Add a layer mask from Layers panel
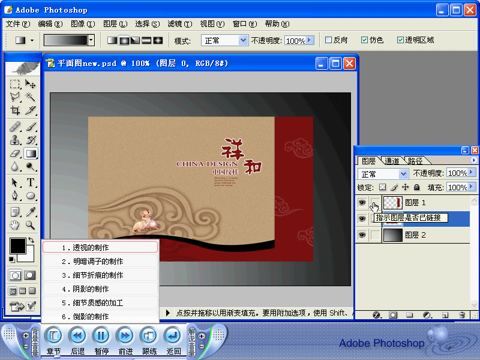 [x=393, y=314]
